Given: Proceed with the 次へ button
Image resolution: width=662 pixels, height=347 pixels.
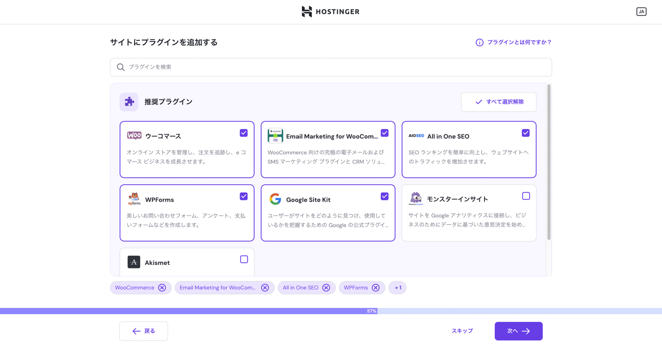Looking at the screenshot, I should (519, 331).
